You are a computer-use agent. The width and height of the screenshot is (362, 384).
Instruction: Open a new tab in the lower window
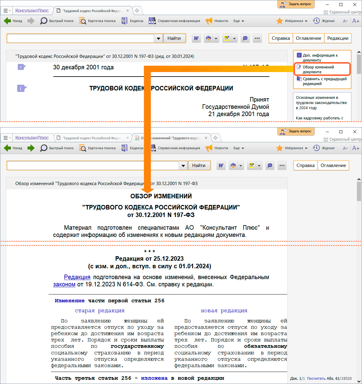coord(215,138)
